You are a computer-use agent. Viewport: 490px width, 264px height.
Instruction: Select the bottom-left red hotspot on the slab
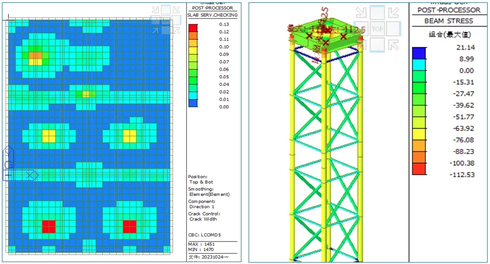click(49, 226)
